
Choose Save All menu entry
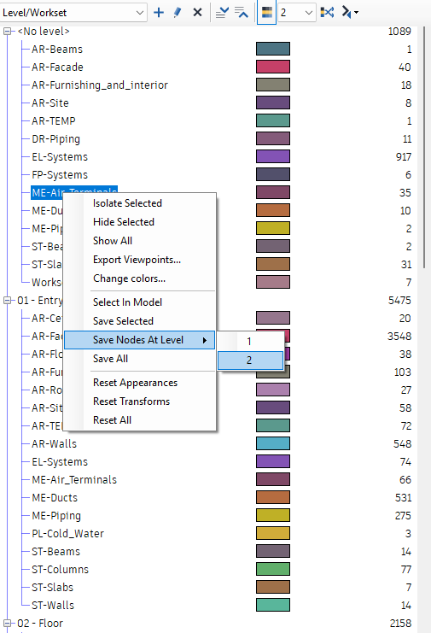pos(110,359)
